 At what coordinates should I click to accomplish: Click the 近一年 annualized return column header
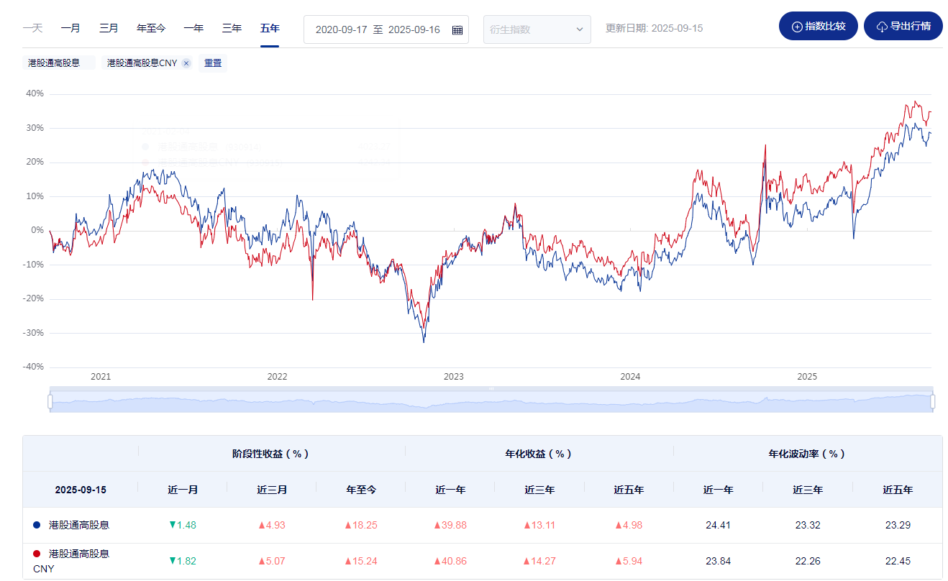(x=450, y=490)
